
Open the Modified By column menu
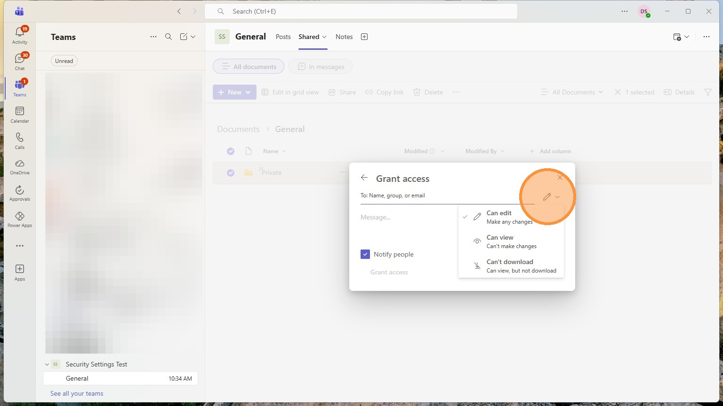(x=485, y=151)
